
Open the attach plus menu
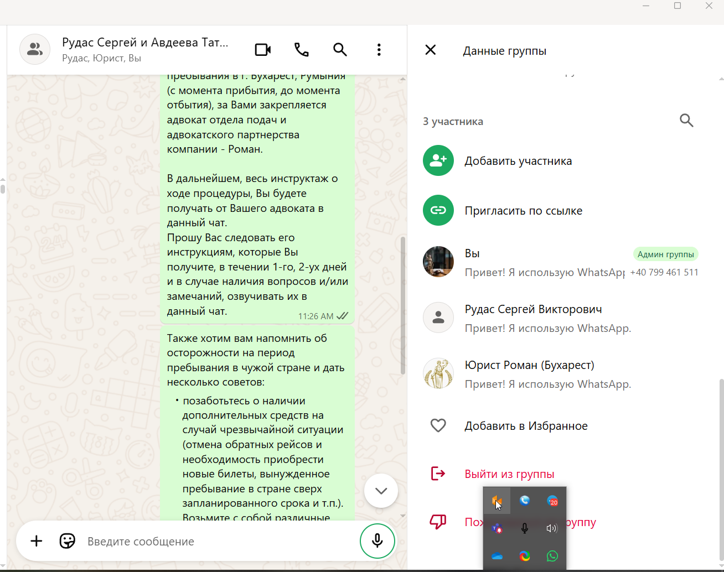37,541
